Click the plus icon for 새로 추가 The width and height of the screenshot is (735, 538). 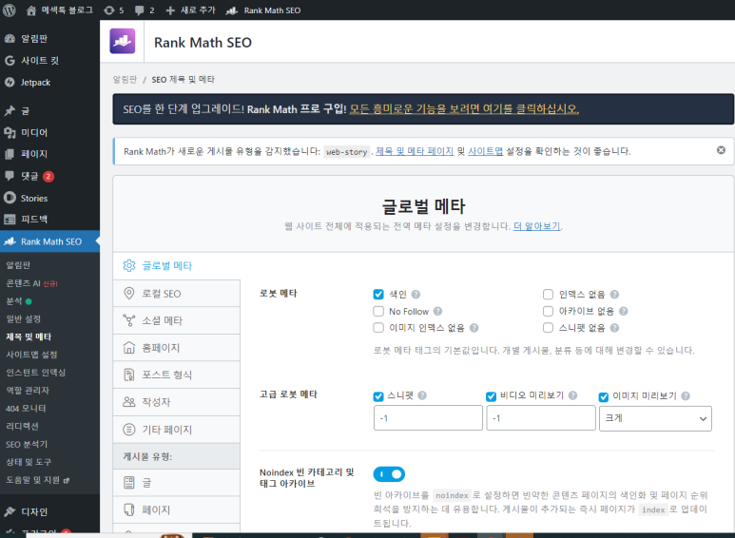pos(170,10)
